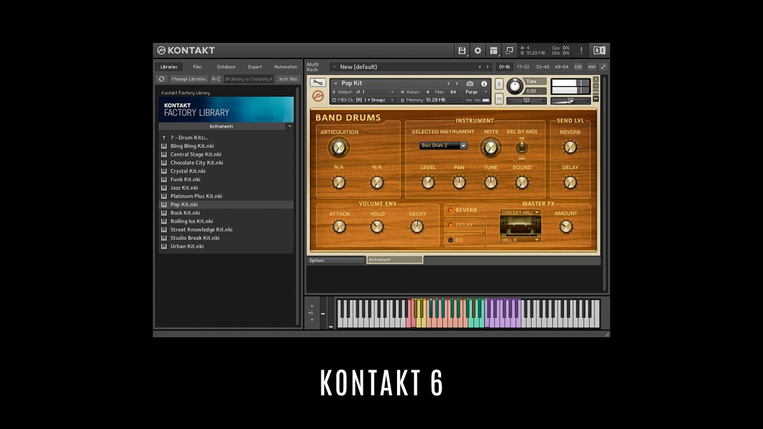The height and width of the screenshot is (429, 763).
Task: Refresh the libraries list icon
Action: 162,79
